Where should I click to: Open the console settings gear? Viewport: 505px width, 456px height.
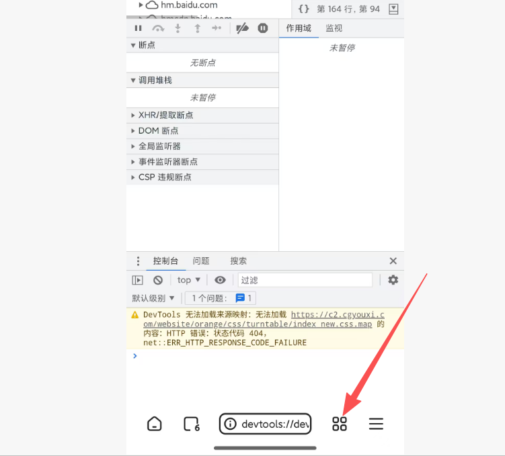pos(393,280)
